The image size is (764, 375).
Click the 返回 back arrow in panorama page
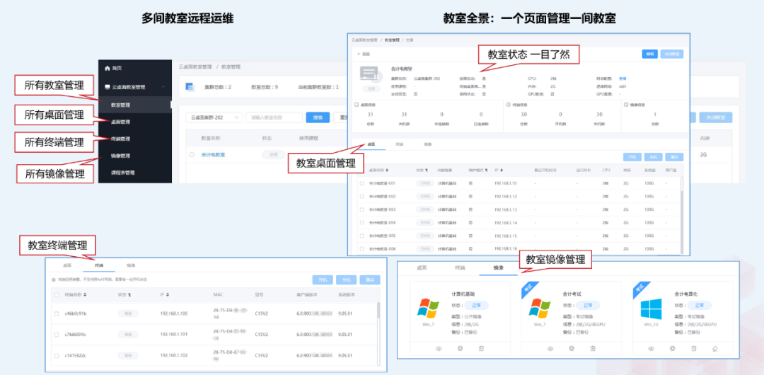[359, 54]
